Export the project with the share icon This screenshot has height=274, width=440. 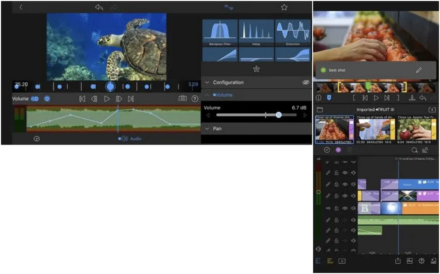tap(398, 261)
